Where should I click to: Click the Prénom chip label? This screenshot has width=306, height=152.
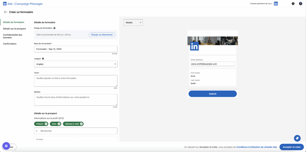click(x=40, y=124)
